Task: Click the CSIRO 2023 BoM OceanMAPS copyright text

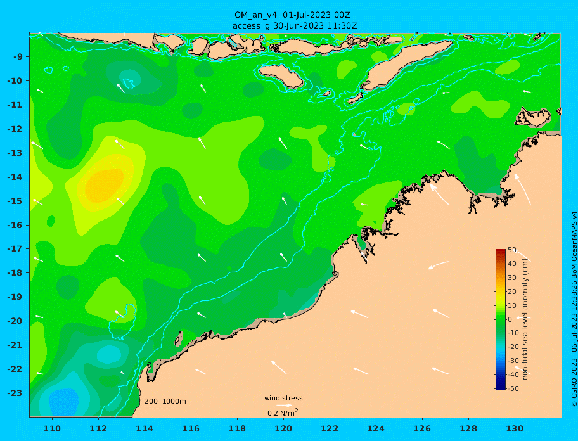Action: point(574,309)
